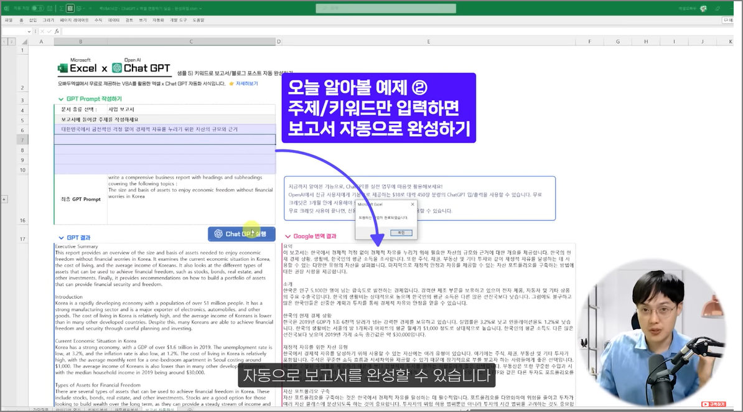
Task: Switch to the 검토 ribbon tab
Action: pyautogui.click(x=129, y=21)
